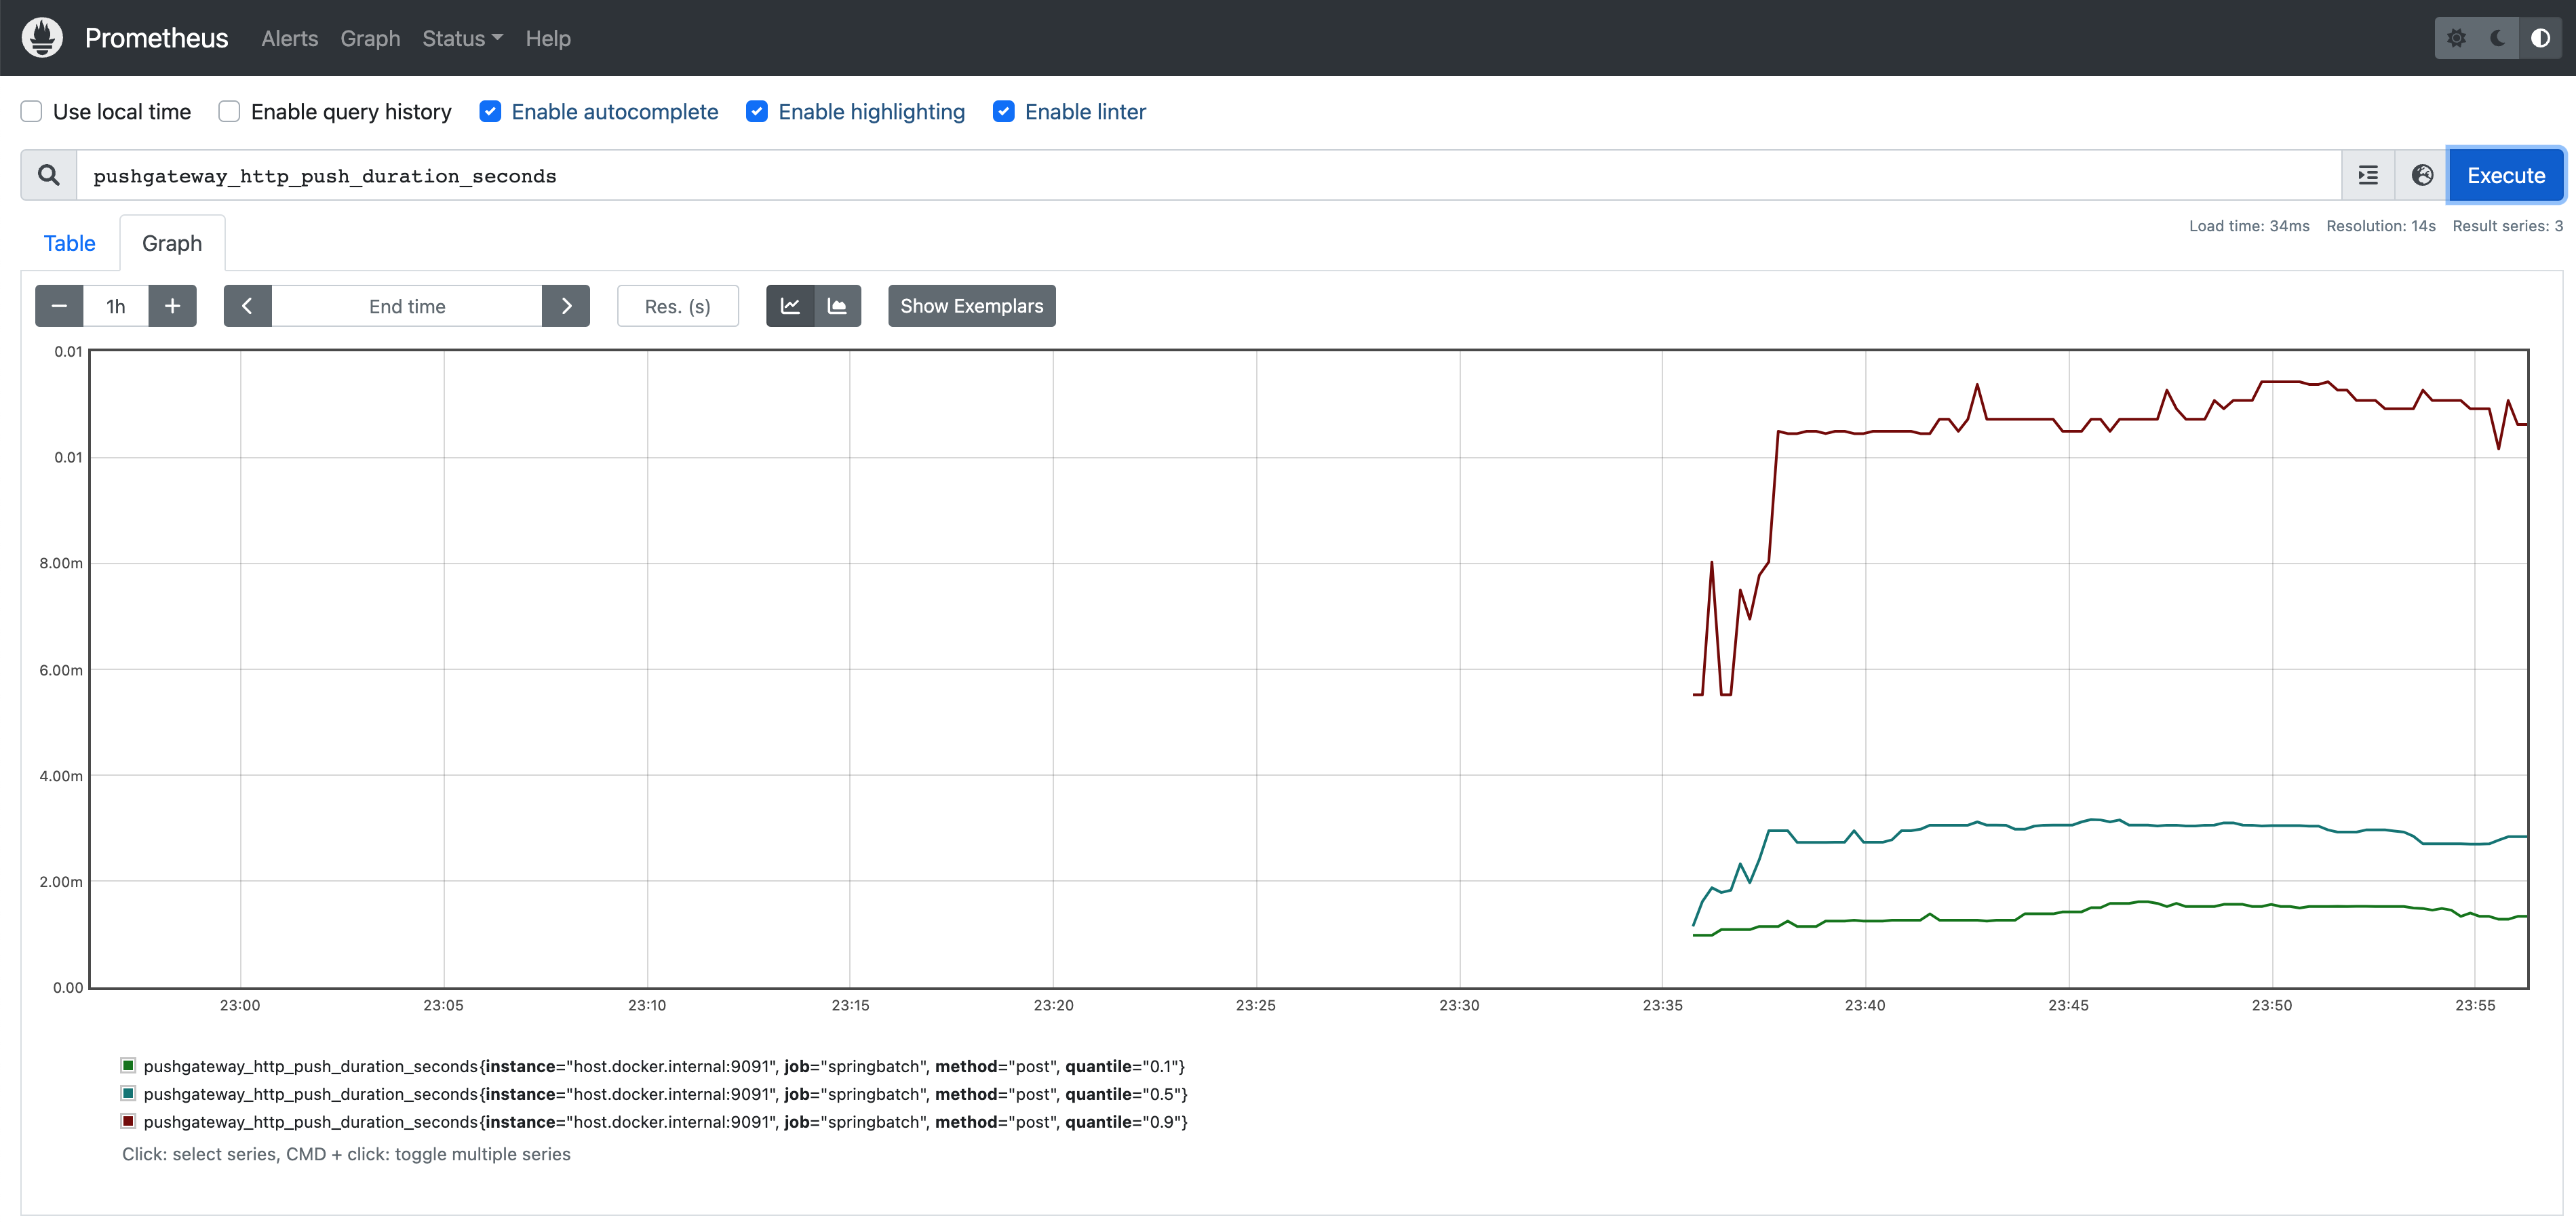Click the Result series: 3 text

tap(2507, 226)
